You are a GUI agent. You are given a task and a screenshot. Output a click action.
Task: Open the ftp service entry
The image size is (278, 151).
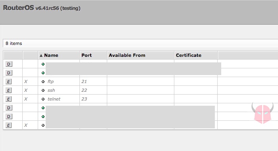(50, 81)
